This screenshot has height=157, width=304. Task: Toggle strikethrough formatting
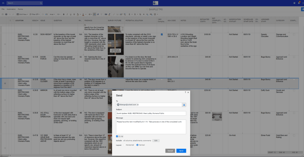[x=74, y=14]
